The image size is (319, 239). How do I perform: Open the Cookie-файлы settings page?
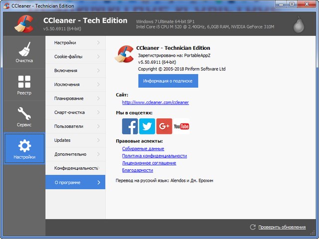(75, 57)
